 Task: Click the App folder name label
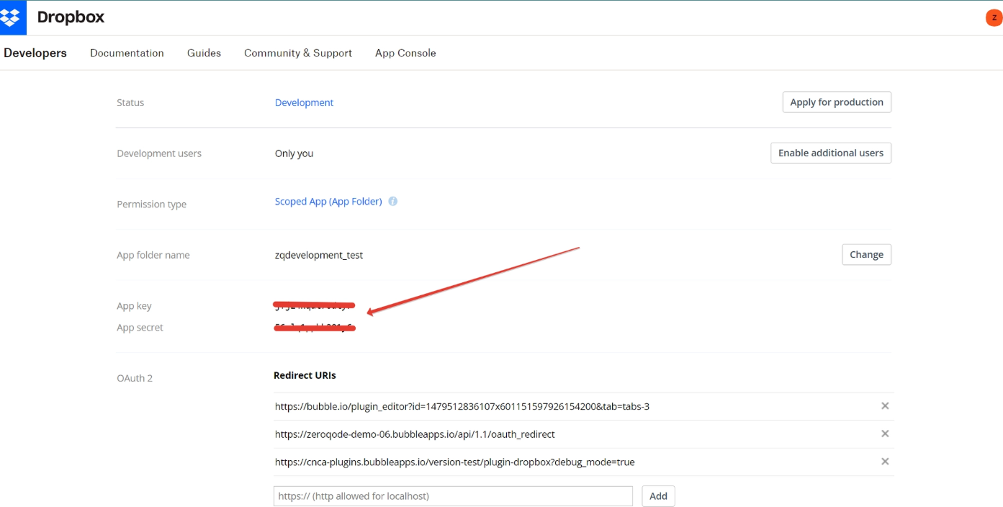[x=153, y=255]
